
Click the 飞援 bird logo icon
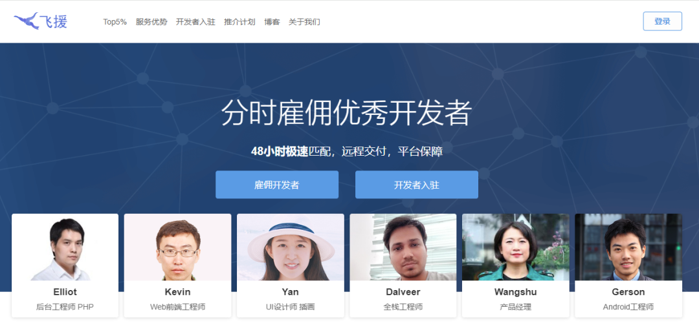pyautogui.click(x=27, y=21)
